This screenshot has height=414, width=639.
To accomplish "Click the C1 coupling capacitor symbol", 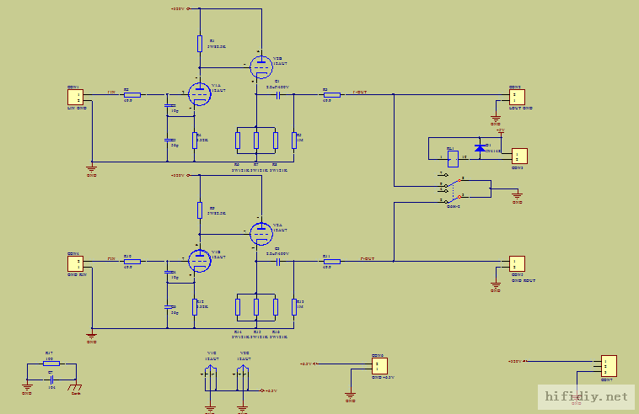I will [x=278, y=96].
